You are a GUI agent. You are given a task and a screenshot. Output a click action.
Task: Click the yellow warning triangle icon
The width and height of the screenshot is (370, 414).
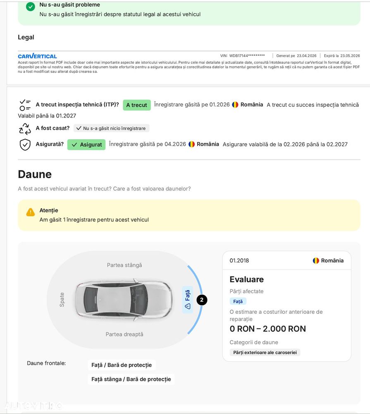(x=31, y=212)
